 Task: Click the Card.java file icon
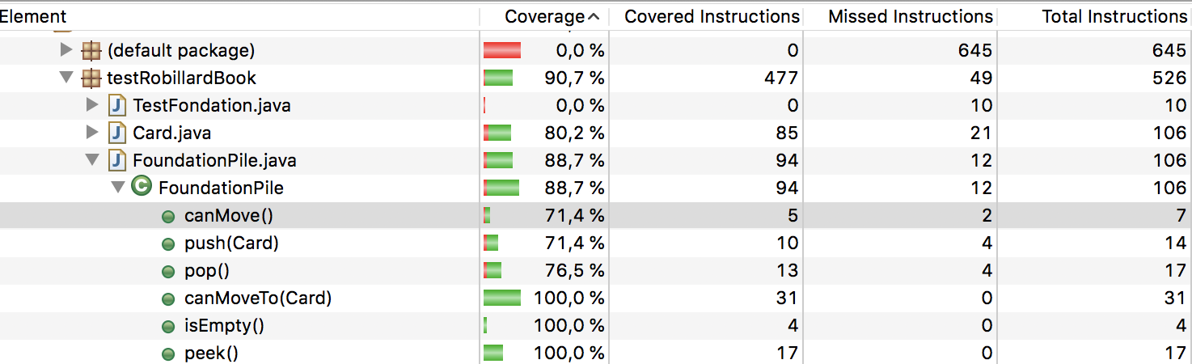pyautogui.click(x=117, y=133)
